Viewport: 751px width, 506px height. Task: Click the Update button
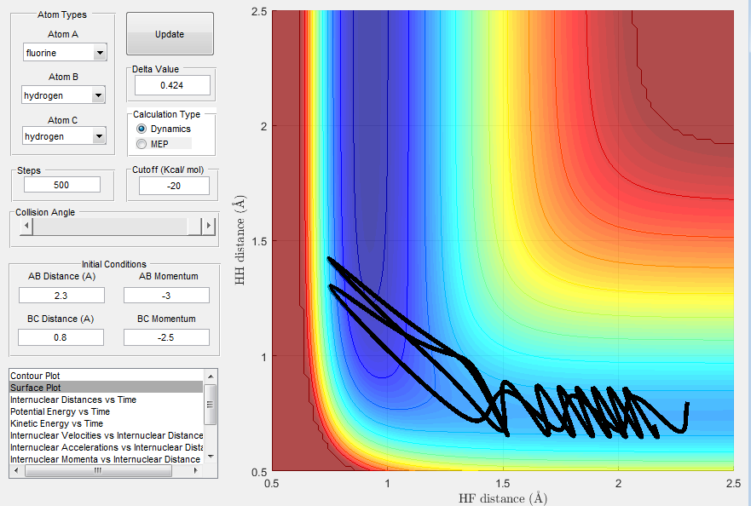click(170, 34)
